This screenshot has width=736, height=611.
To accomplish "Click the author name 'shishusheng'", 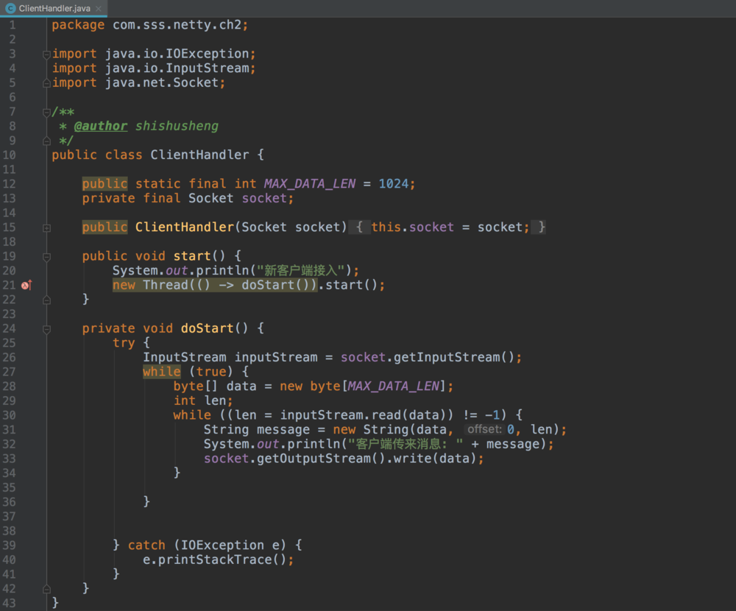I will (x=177, y=126).
